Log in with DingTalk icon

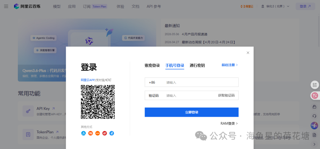112,133
